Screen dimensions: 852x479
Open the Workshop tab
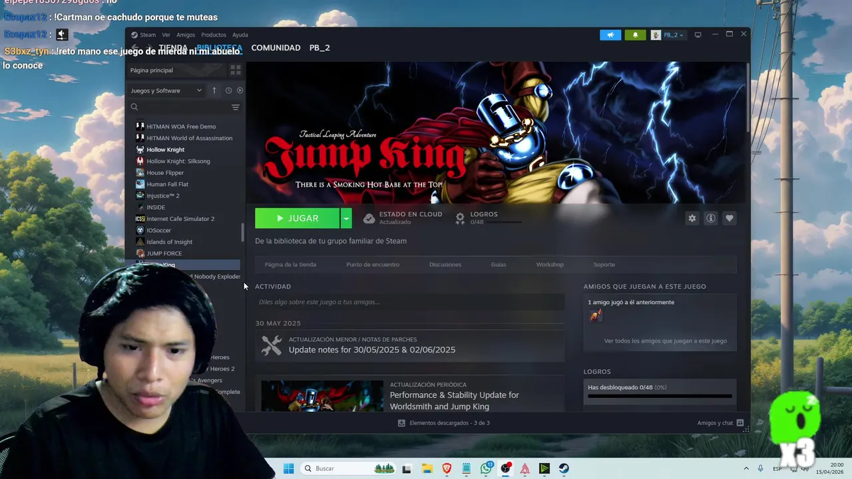click(550, 265)
